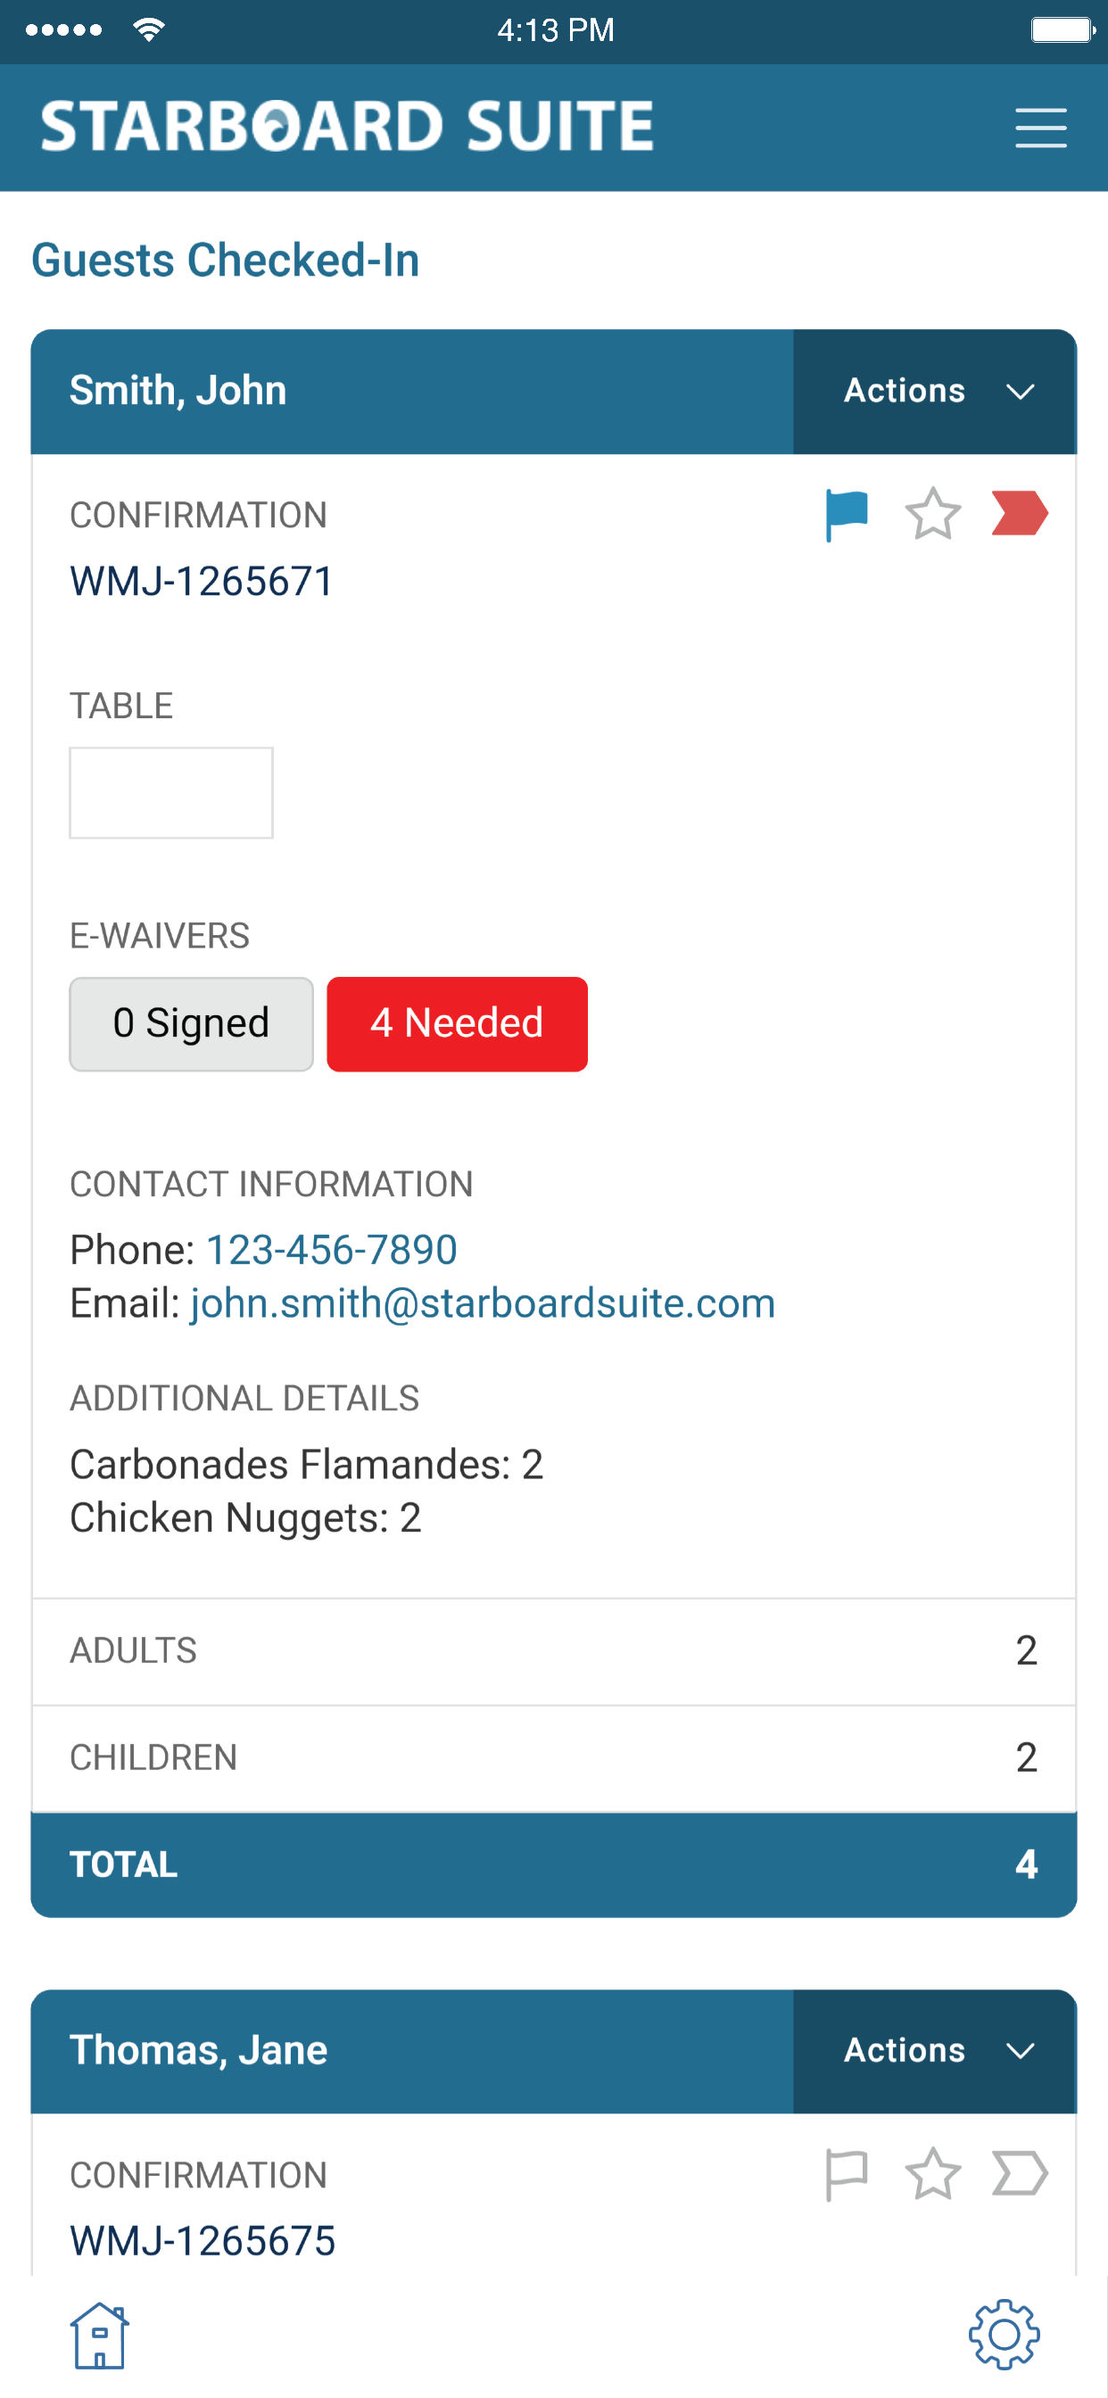Click the chevron beside Smith, John's Actions
Image resolution: width=1108 pixels, height=2398 pixels.
(1021, 392)
